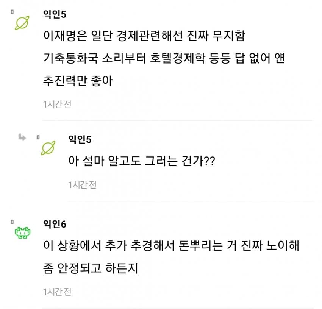Click the text 추진력만 좋아

click(78, 81)
